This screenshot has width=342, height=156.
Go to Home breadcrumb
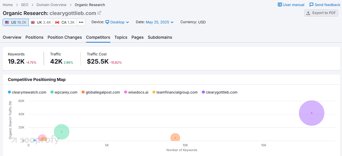coord(8,5)
